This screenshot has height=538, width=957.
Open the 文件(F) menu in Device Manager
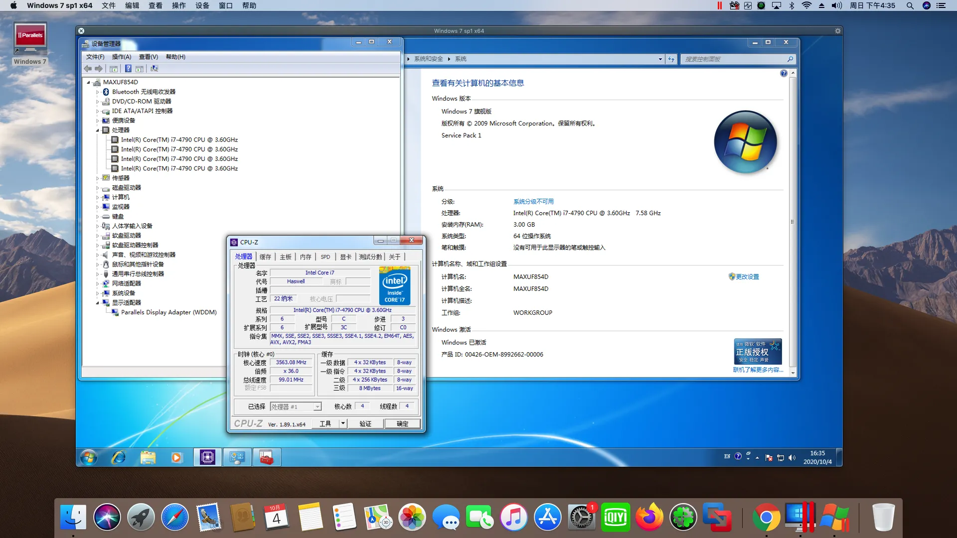[95, 57]
